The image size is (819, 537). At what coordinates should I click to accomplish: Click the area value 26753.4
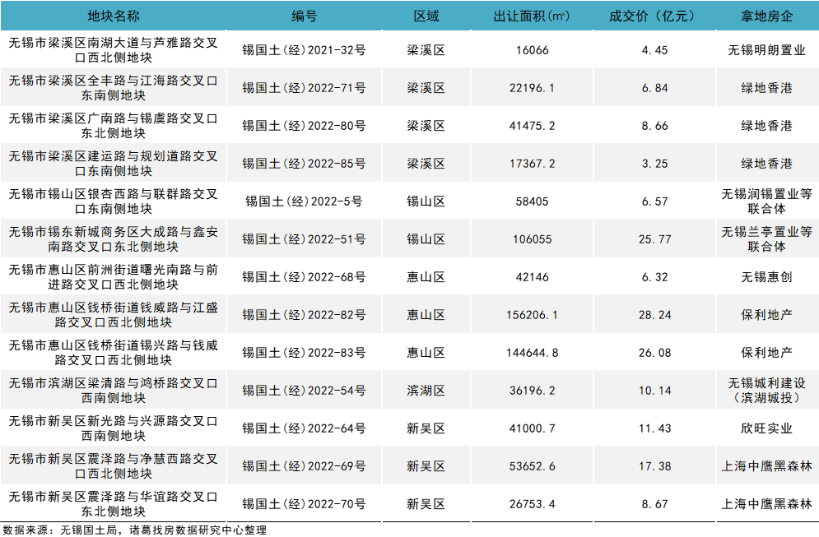533,504
